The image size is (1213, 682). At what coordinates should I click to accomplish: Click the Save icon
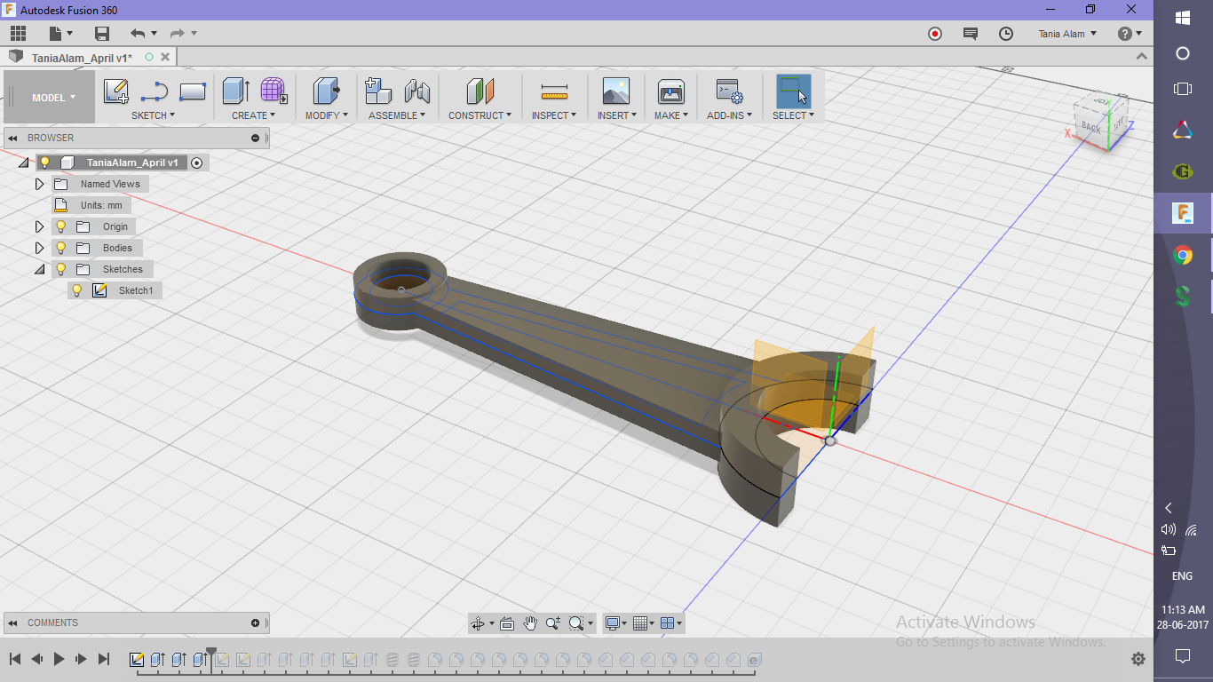102,34
